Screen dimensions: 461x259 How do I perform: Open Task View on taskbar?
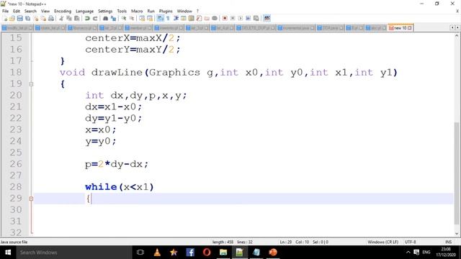(140, 253)
